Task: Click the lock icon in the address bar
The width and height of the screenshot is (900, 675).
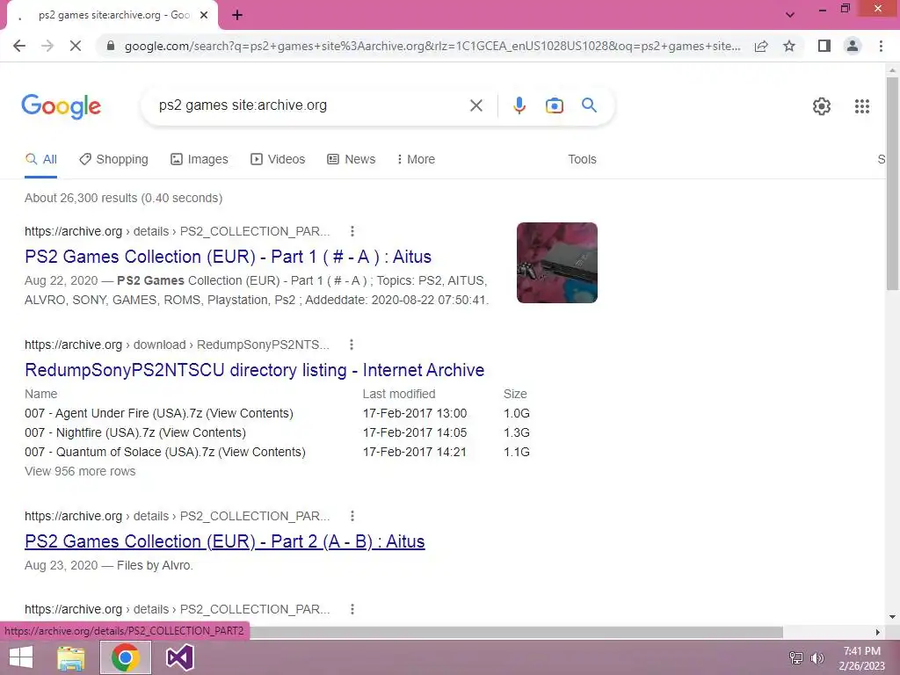Action: point(111,46)
